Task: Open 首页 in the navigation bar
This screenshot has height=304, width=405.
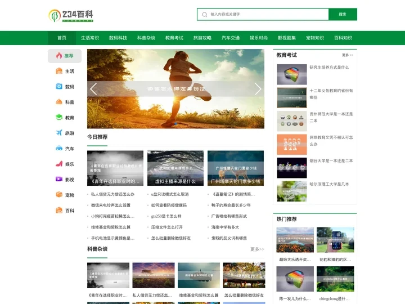Action: pos(62,38)
